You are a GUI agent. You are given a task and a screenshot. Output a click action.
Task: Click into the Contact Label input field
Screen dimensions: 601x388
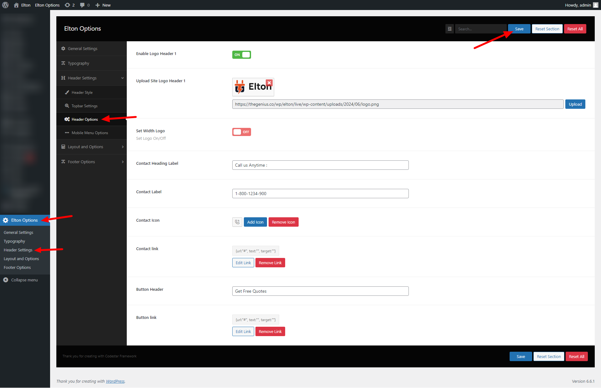point(320,194)
